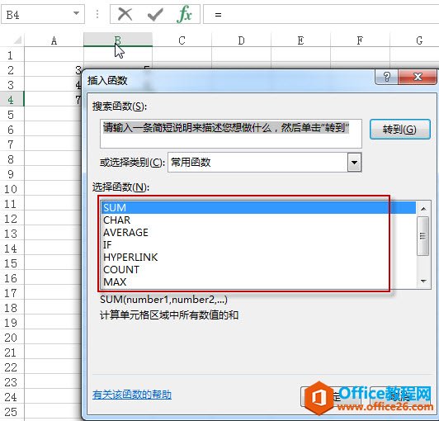Open Insert Function with the fx icon
The height and width of the screenshot is (421, 439).
[185, 14]
